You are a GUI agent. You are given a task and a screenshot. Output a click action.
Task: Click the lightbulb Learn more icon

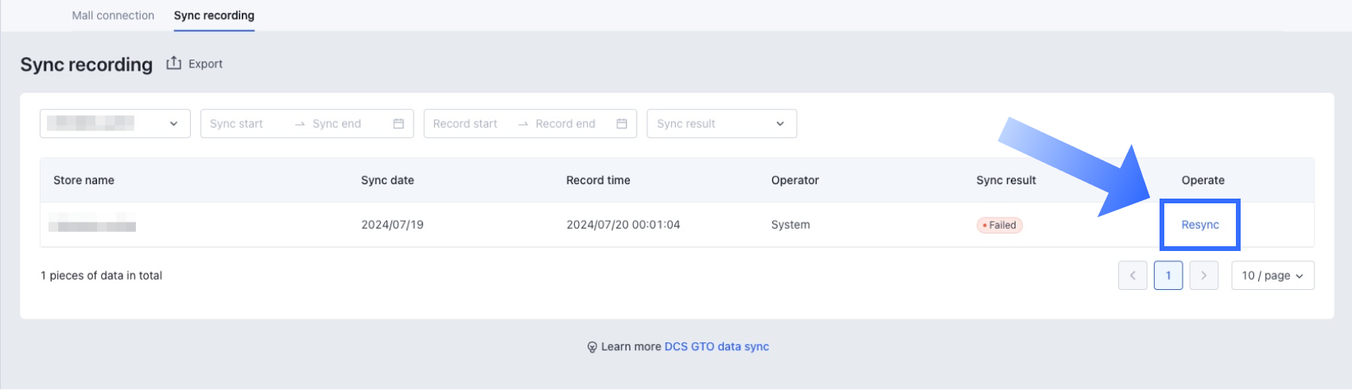coord(592,347)
